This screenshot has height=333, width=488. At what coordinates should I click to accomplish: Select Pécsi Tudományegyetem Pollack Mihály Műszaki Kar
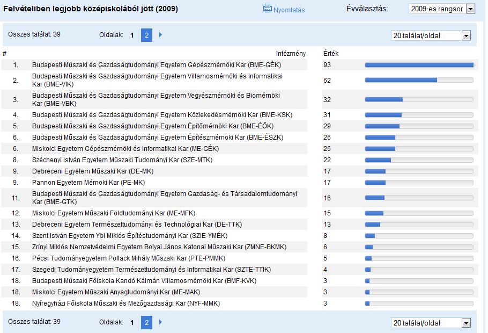tap(129, 258)
